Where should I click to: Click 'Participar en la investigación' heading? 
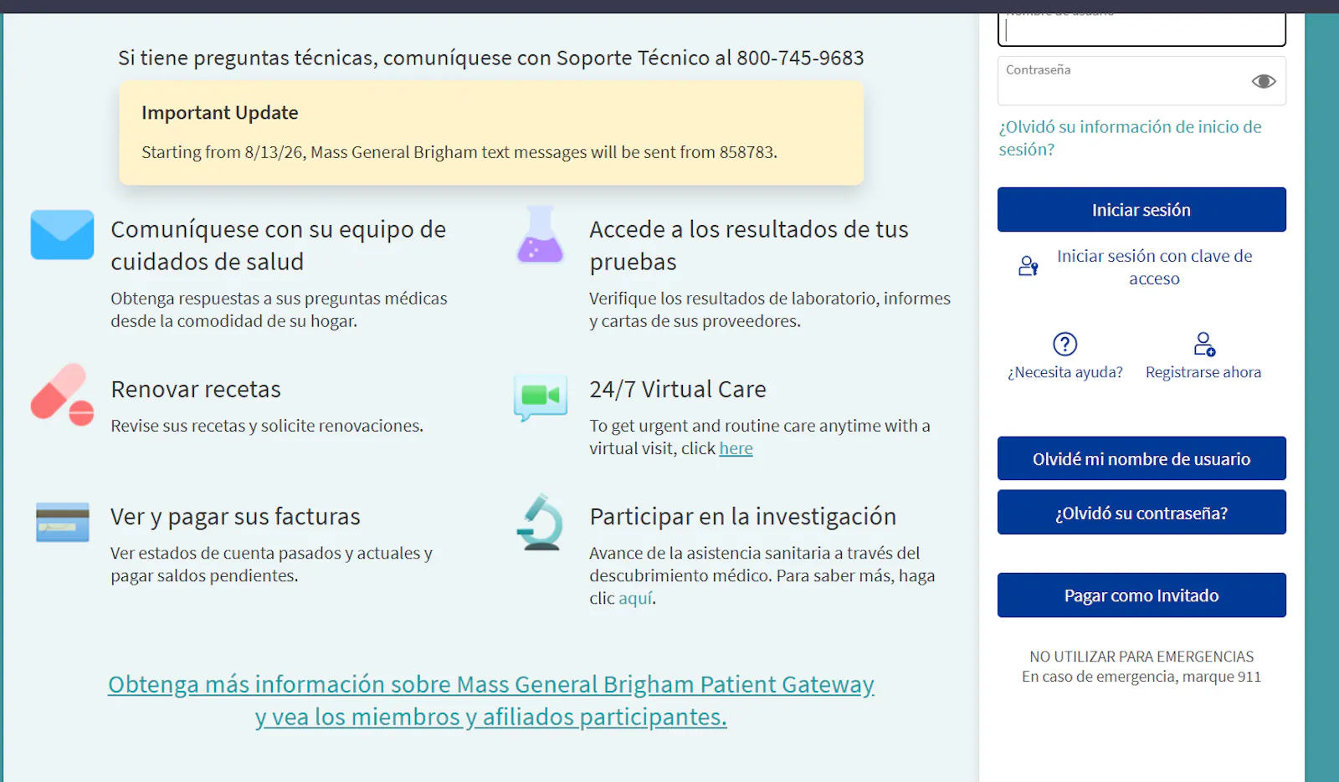[x=743, y=516]
